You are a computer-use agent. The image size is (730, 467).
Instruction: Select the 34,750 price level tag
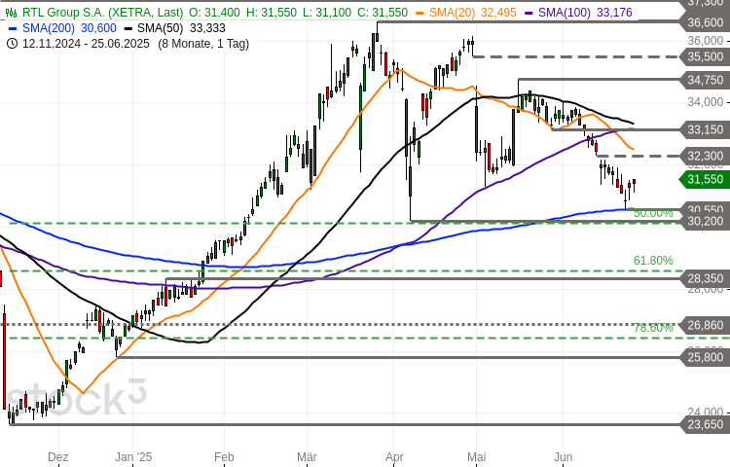(x=705, y=80)
